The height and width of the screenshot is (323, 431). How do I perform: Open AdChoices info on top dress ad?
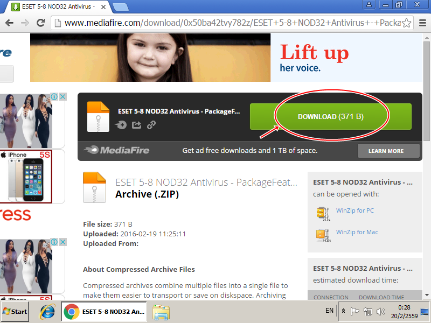coord(54,97)
